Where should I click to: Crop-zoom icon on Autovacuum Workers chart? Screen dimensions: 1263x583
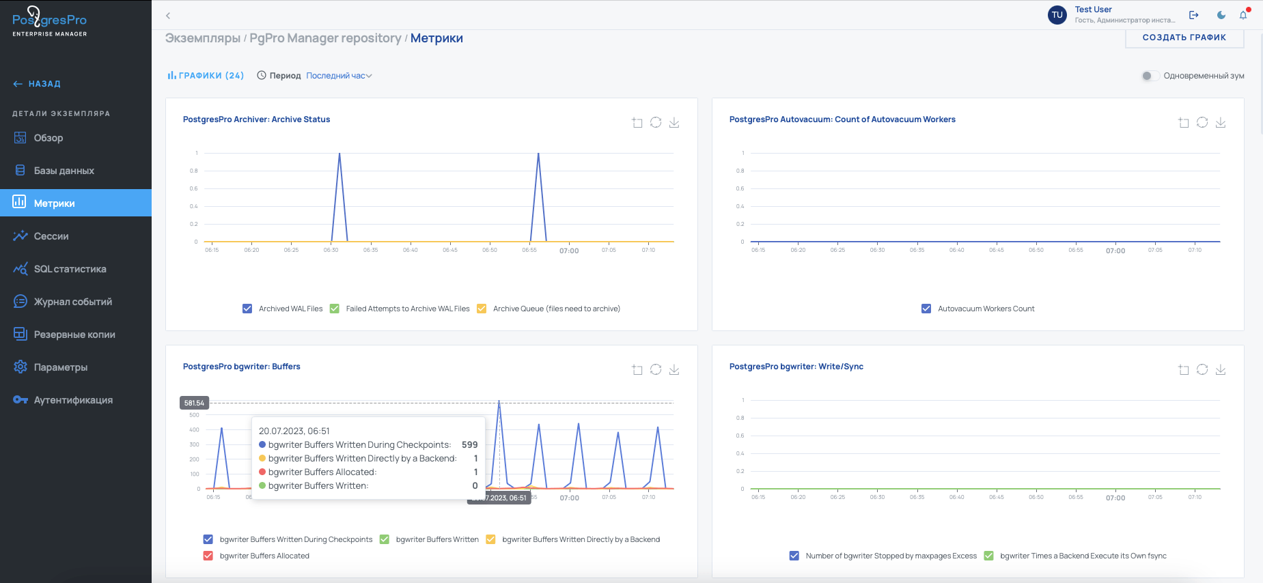click(x=1184, y=123)
